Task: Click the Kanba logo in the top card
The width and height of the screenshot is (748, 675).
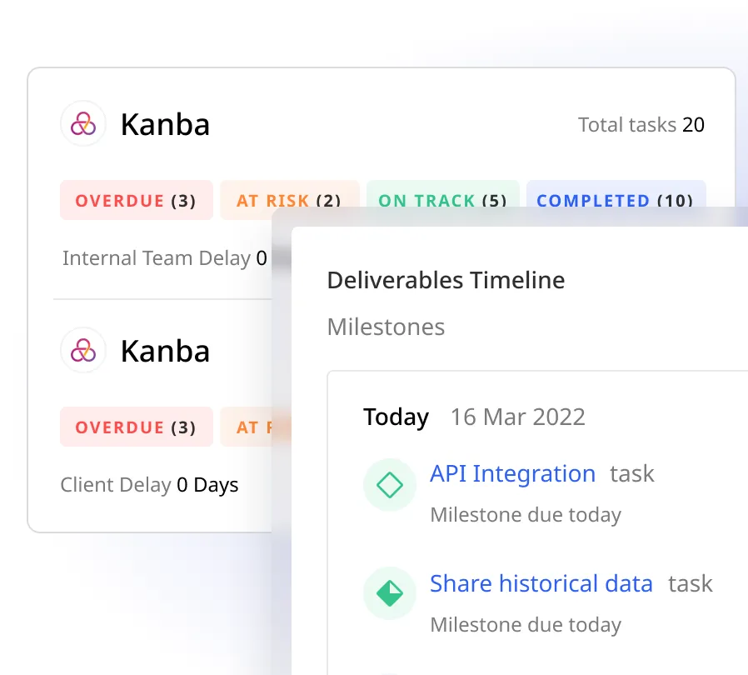Action: coord(83,124)
